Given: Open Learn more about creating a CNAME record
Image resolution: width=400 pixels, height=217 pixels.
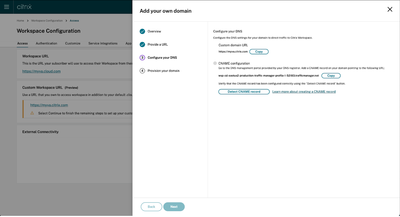Looking at the screenshot, I should click(304, 92).
